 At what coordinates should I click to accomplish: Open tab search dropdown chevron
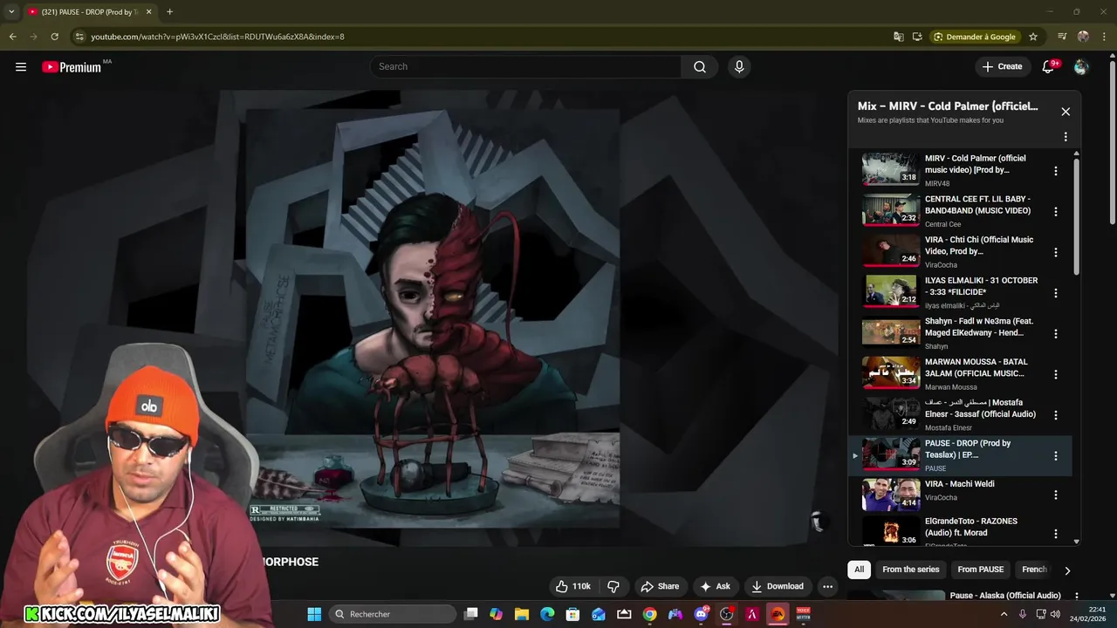tap(11, 12)
